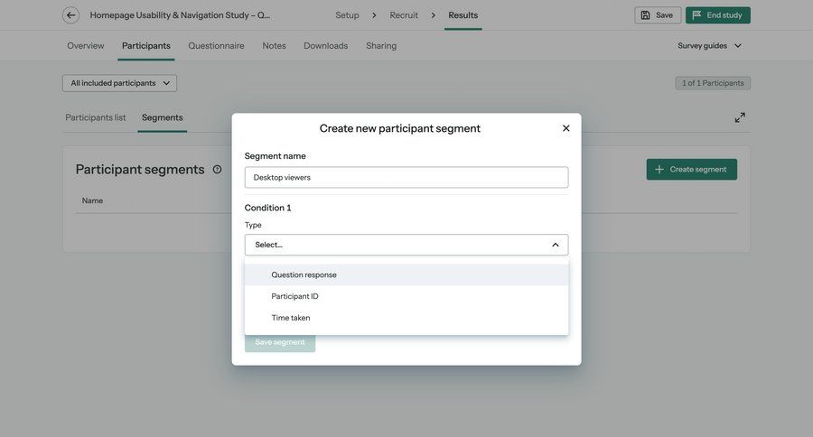
Task: Open the Questionnaire tab
Action: pos(216,46)
